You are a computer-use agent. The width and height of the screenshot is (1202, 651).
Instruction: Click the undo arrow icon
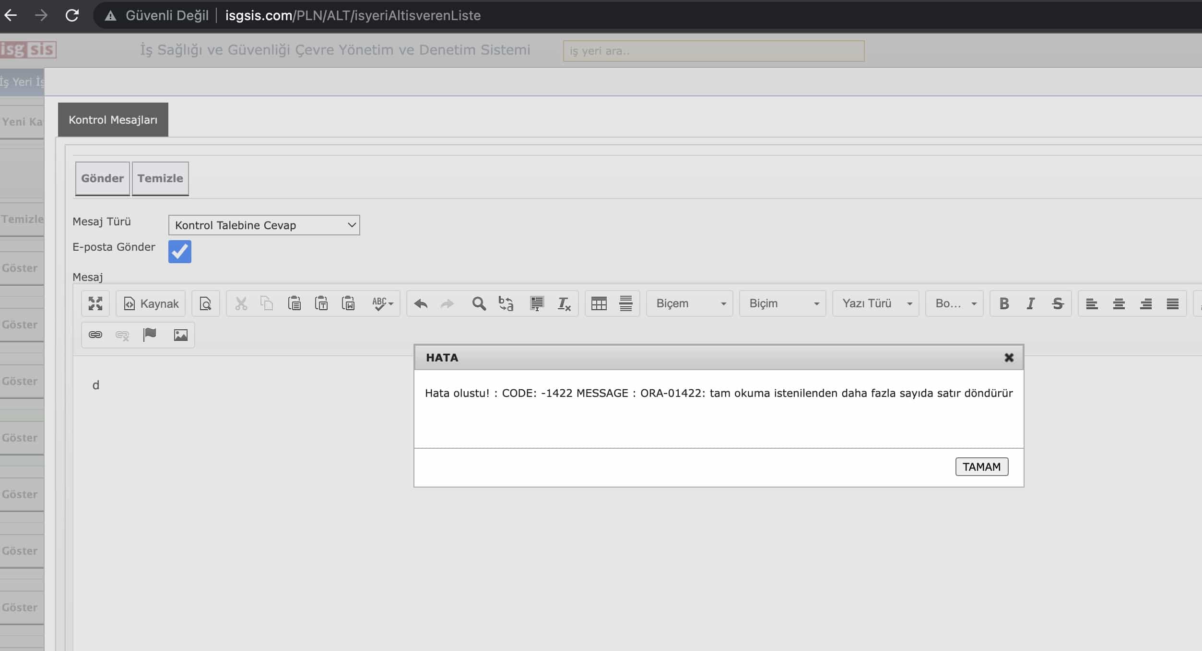(421, 303)
